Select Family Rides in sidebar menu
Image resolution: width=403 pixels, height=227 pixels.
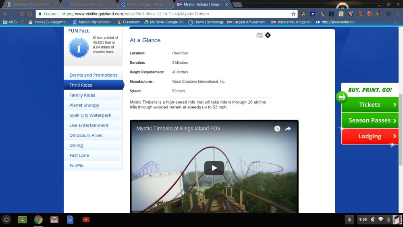point(93,95)
